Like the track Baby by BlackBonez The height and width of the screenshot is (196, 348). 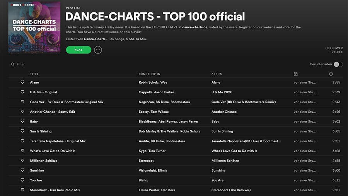[x=22, y=121]
